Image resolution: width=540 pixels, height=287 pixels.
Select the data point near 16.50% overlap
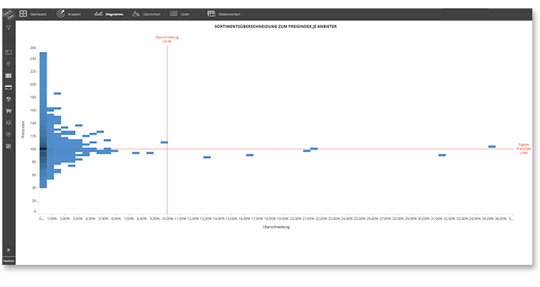250,155
